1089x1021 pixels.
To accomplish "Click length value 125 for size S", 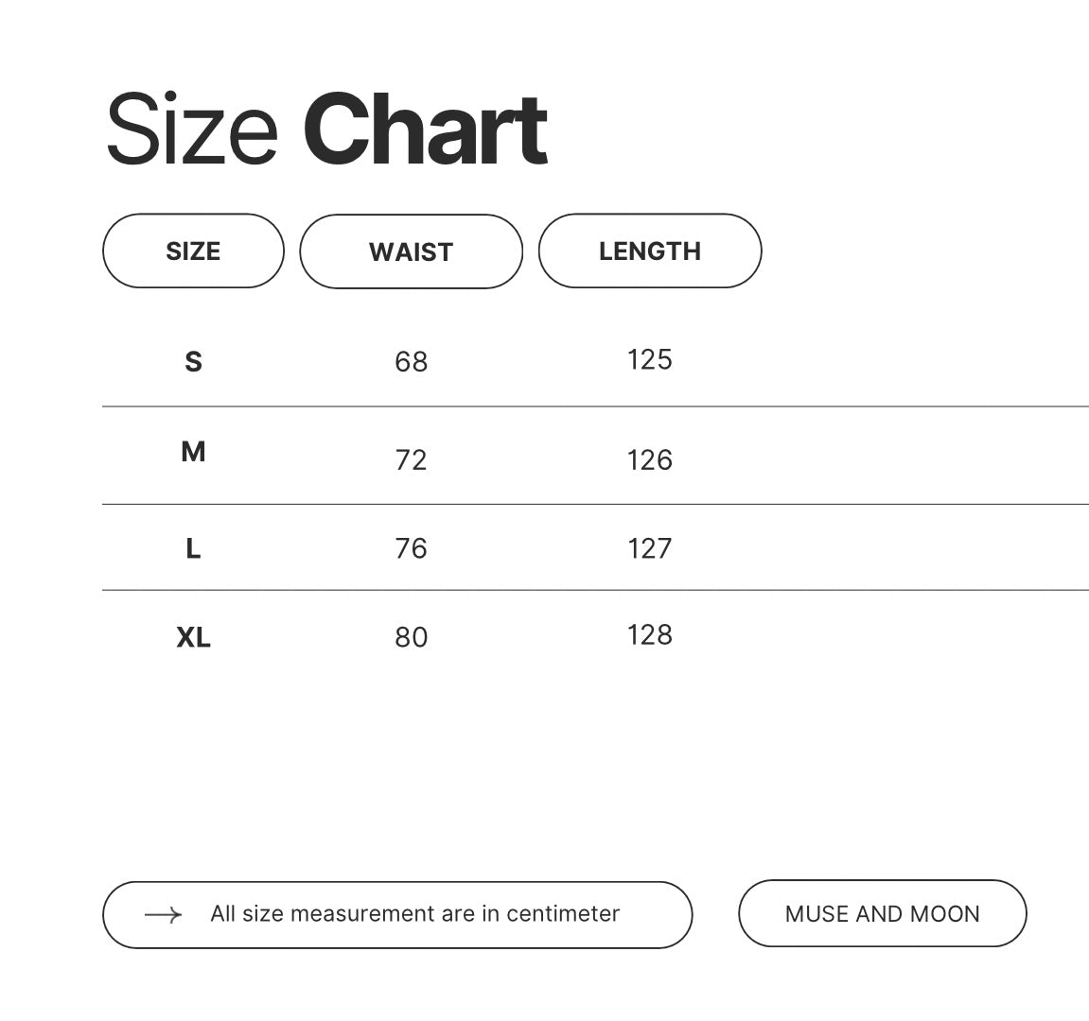I will [x=649, y=359].
